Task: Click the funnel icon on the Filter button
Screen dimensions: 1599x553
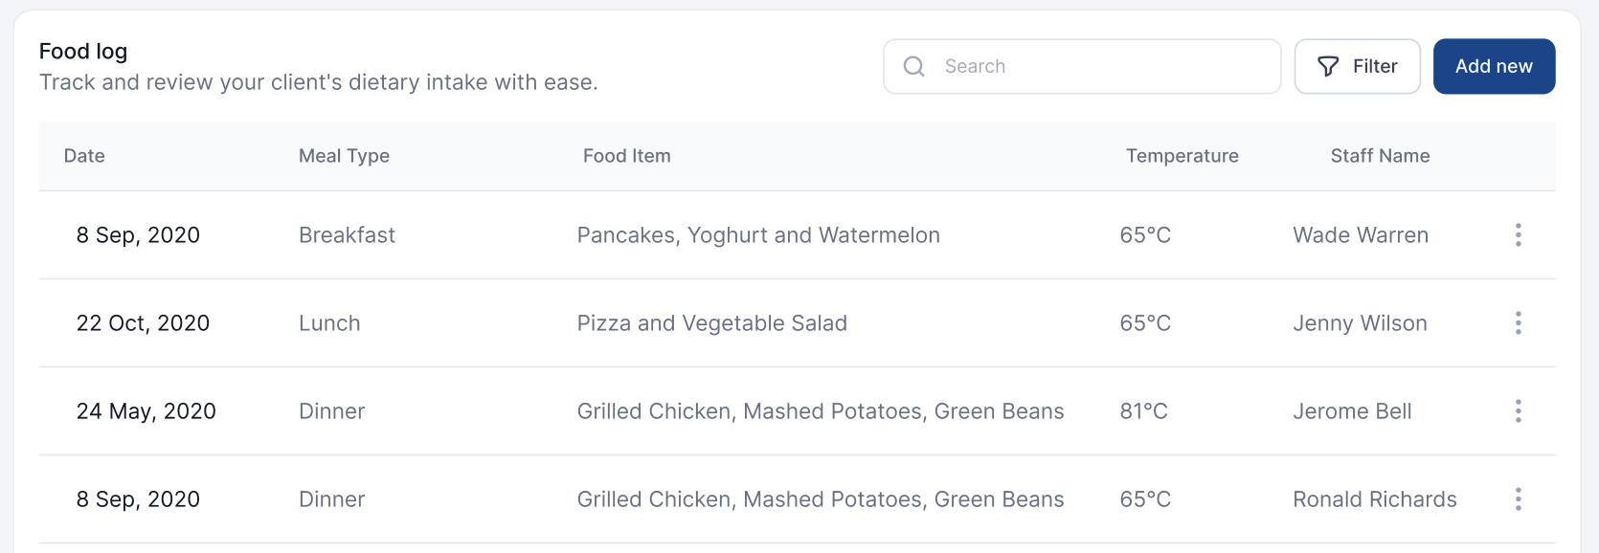Action: pos(1328,66)
